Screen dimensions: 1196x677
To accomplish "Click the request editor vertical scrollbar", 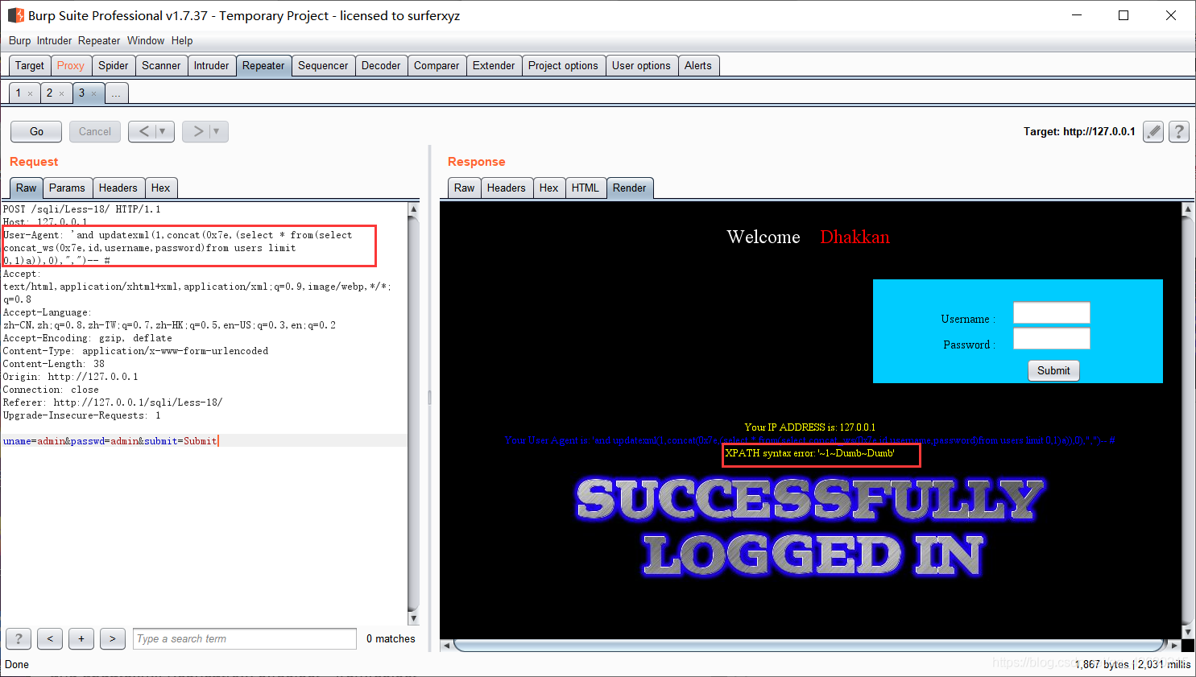I will click(x=413, y=414).
